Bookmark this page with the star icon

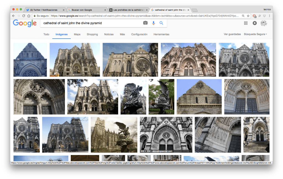248,16
